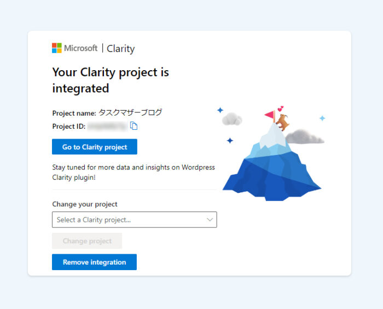Viewport: 383px width, 309px height.
Task: Click the blue mountain illustration base
Action: [271, 176]
